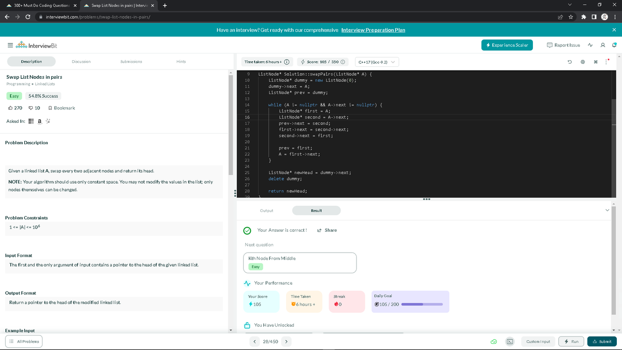The height and width of the screenshot is (350, 622).
Task: Switch to the Discussion tab
Action: click(x=81, y=62)
